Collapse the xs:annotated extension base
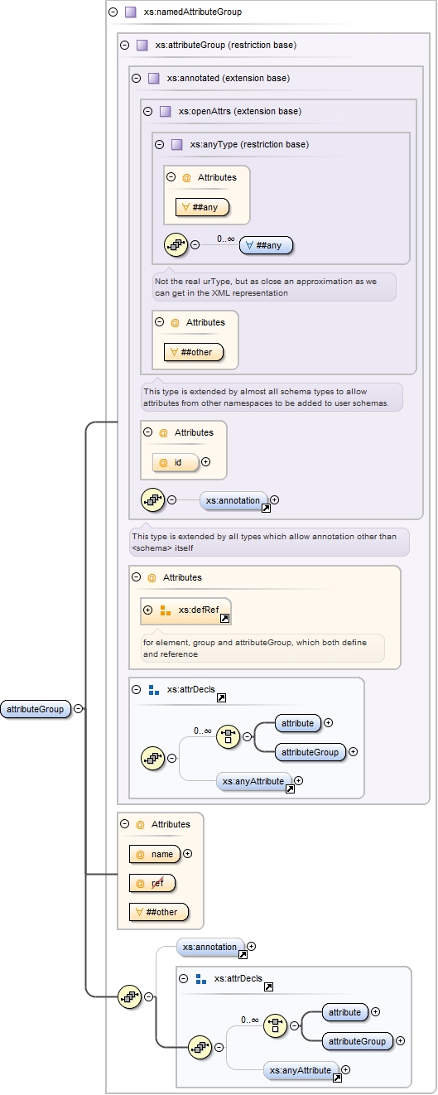The height and width of the screenshot is (1095, 438). 137,78
